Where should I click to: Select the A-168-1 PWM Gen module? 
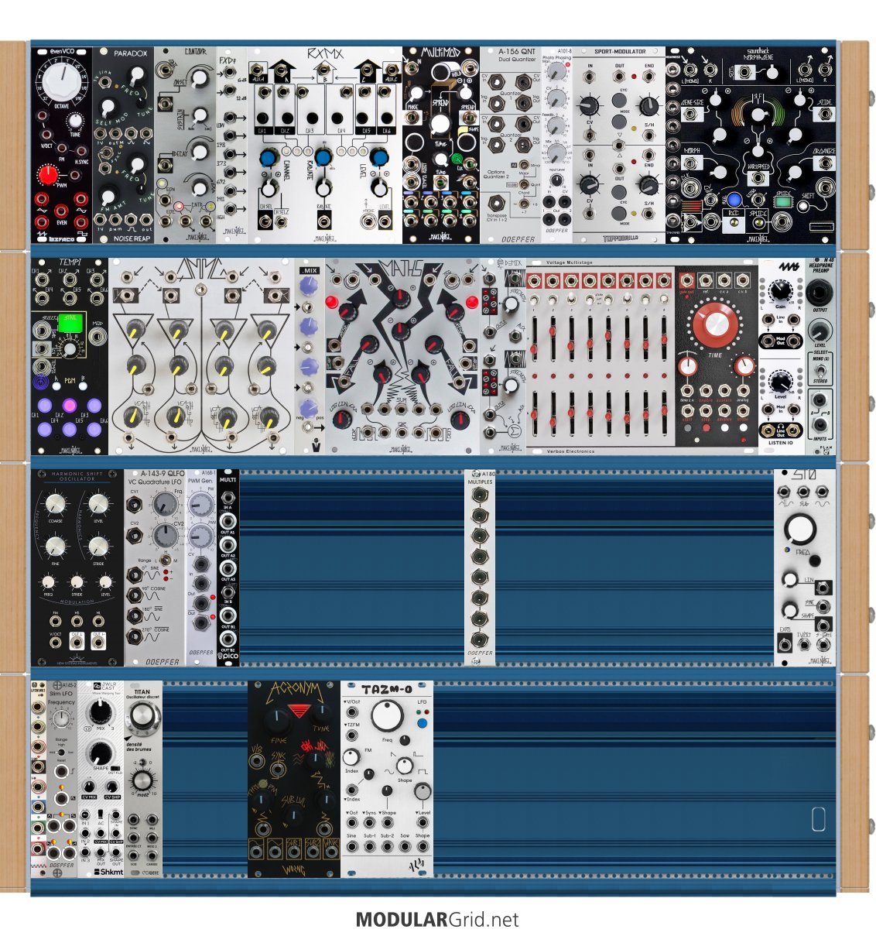201,567
